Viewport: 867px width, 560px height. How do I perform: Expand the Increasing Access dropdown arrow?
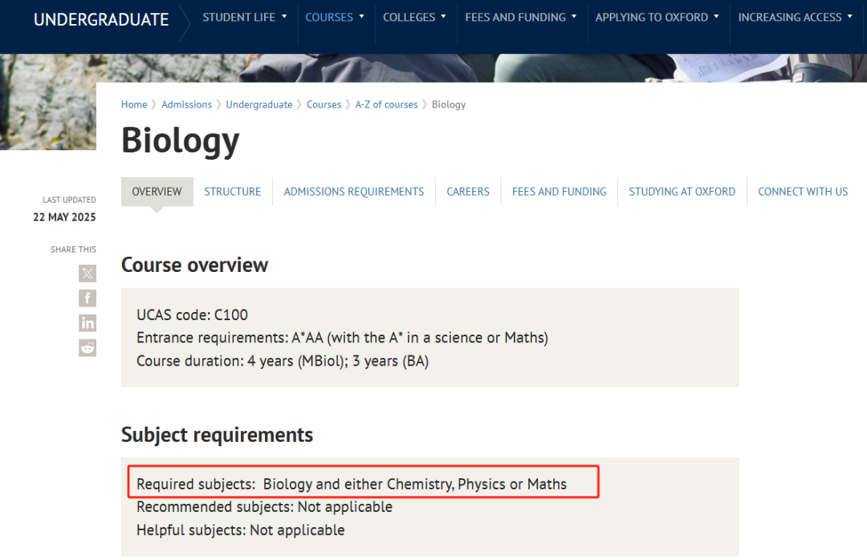tap(850, 17)
